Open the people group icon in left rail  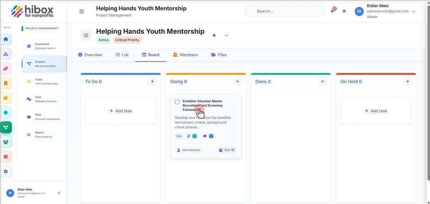coord(6,142)
